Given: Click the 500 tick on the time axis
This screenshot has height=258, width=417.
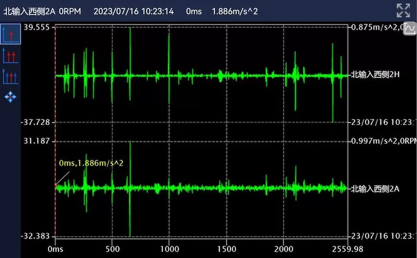Looking at the screenshot, I should click(112, 249).
